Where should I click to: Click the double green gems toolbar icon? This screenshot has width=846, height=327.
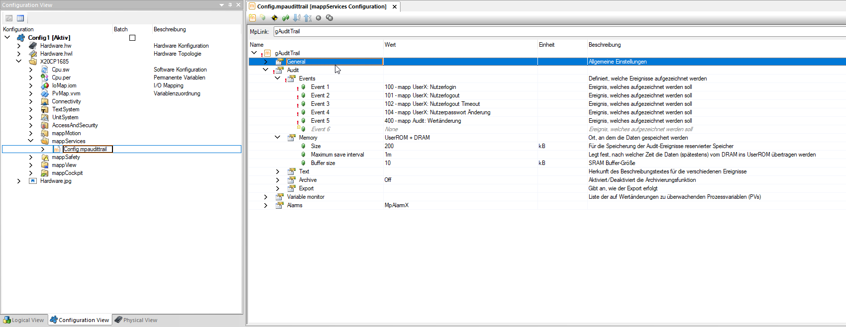pyautogui.click(x=286, y=18)
